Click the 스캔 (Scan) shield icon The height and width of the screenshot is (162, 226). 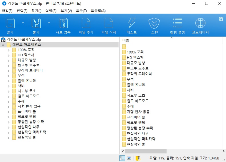click(x=154, y=23)
